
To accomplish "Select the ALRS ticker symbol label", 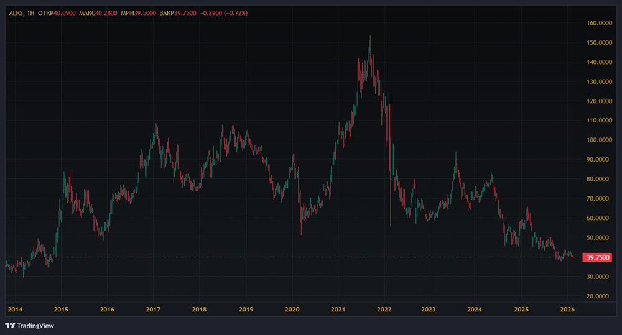I will pos(16,13).
